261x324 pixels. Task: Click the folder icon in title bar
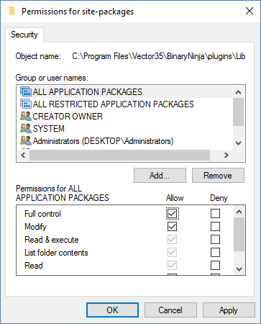click(x=12, y=11)
